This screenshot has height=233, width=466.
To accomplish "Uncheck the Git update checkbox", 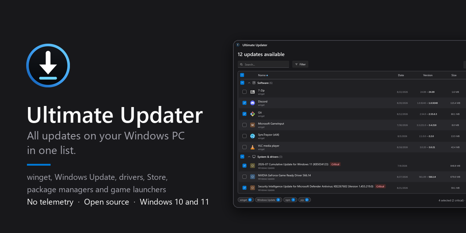I will click(x=245, y=114).
